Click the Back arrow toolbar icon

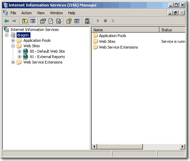point(6,21)
